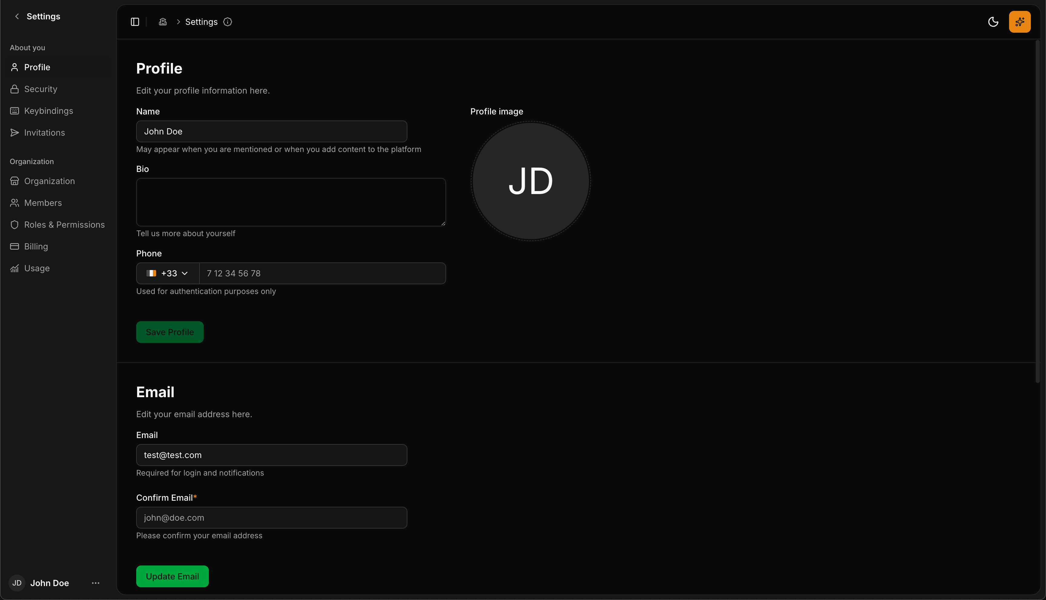Click the home icon in the breadcrumb

[x=163, y=21]
